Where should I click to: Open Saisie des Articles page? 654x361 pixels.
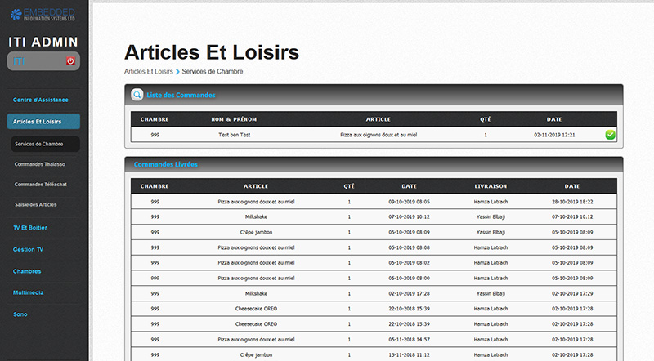click(36, 204)
